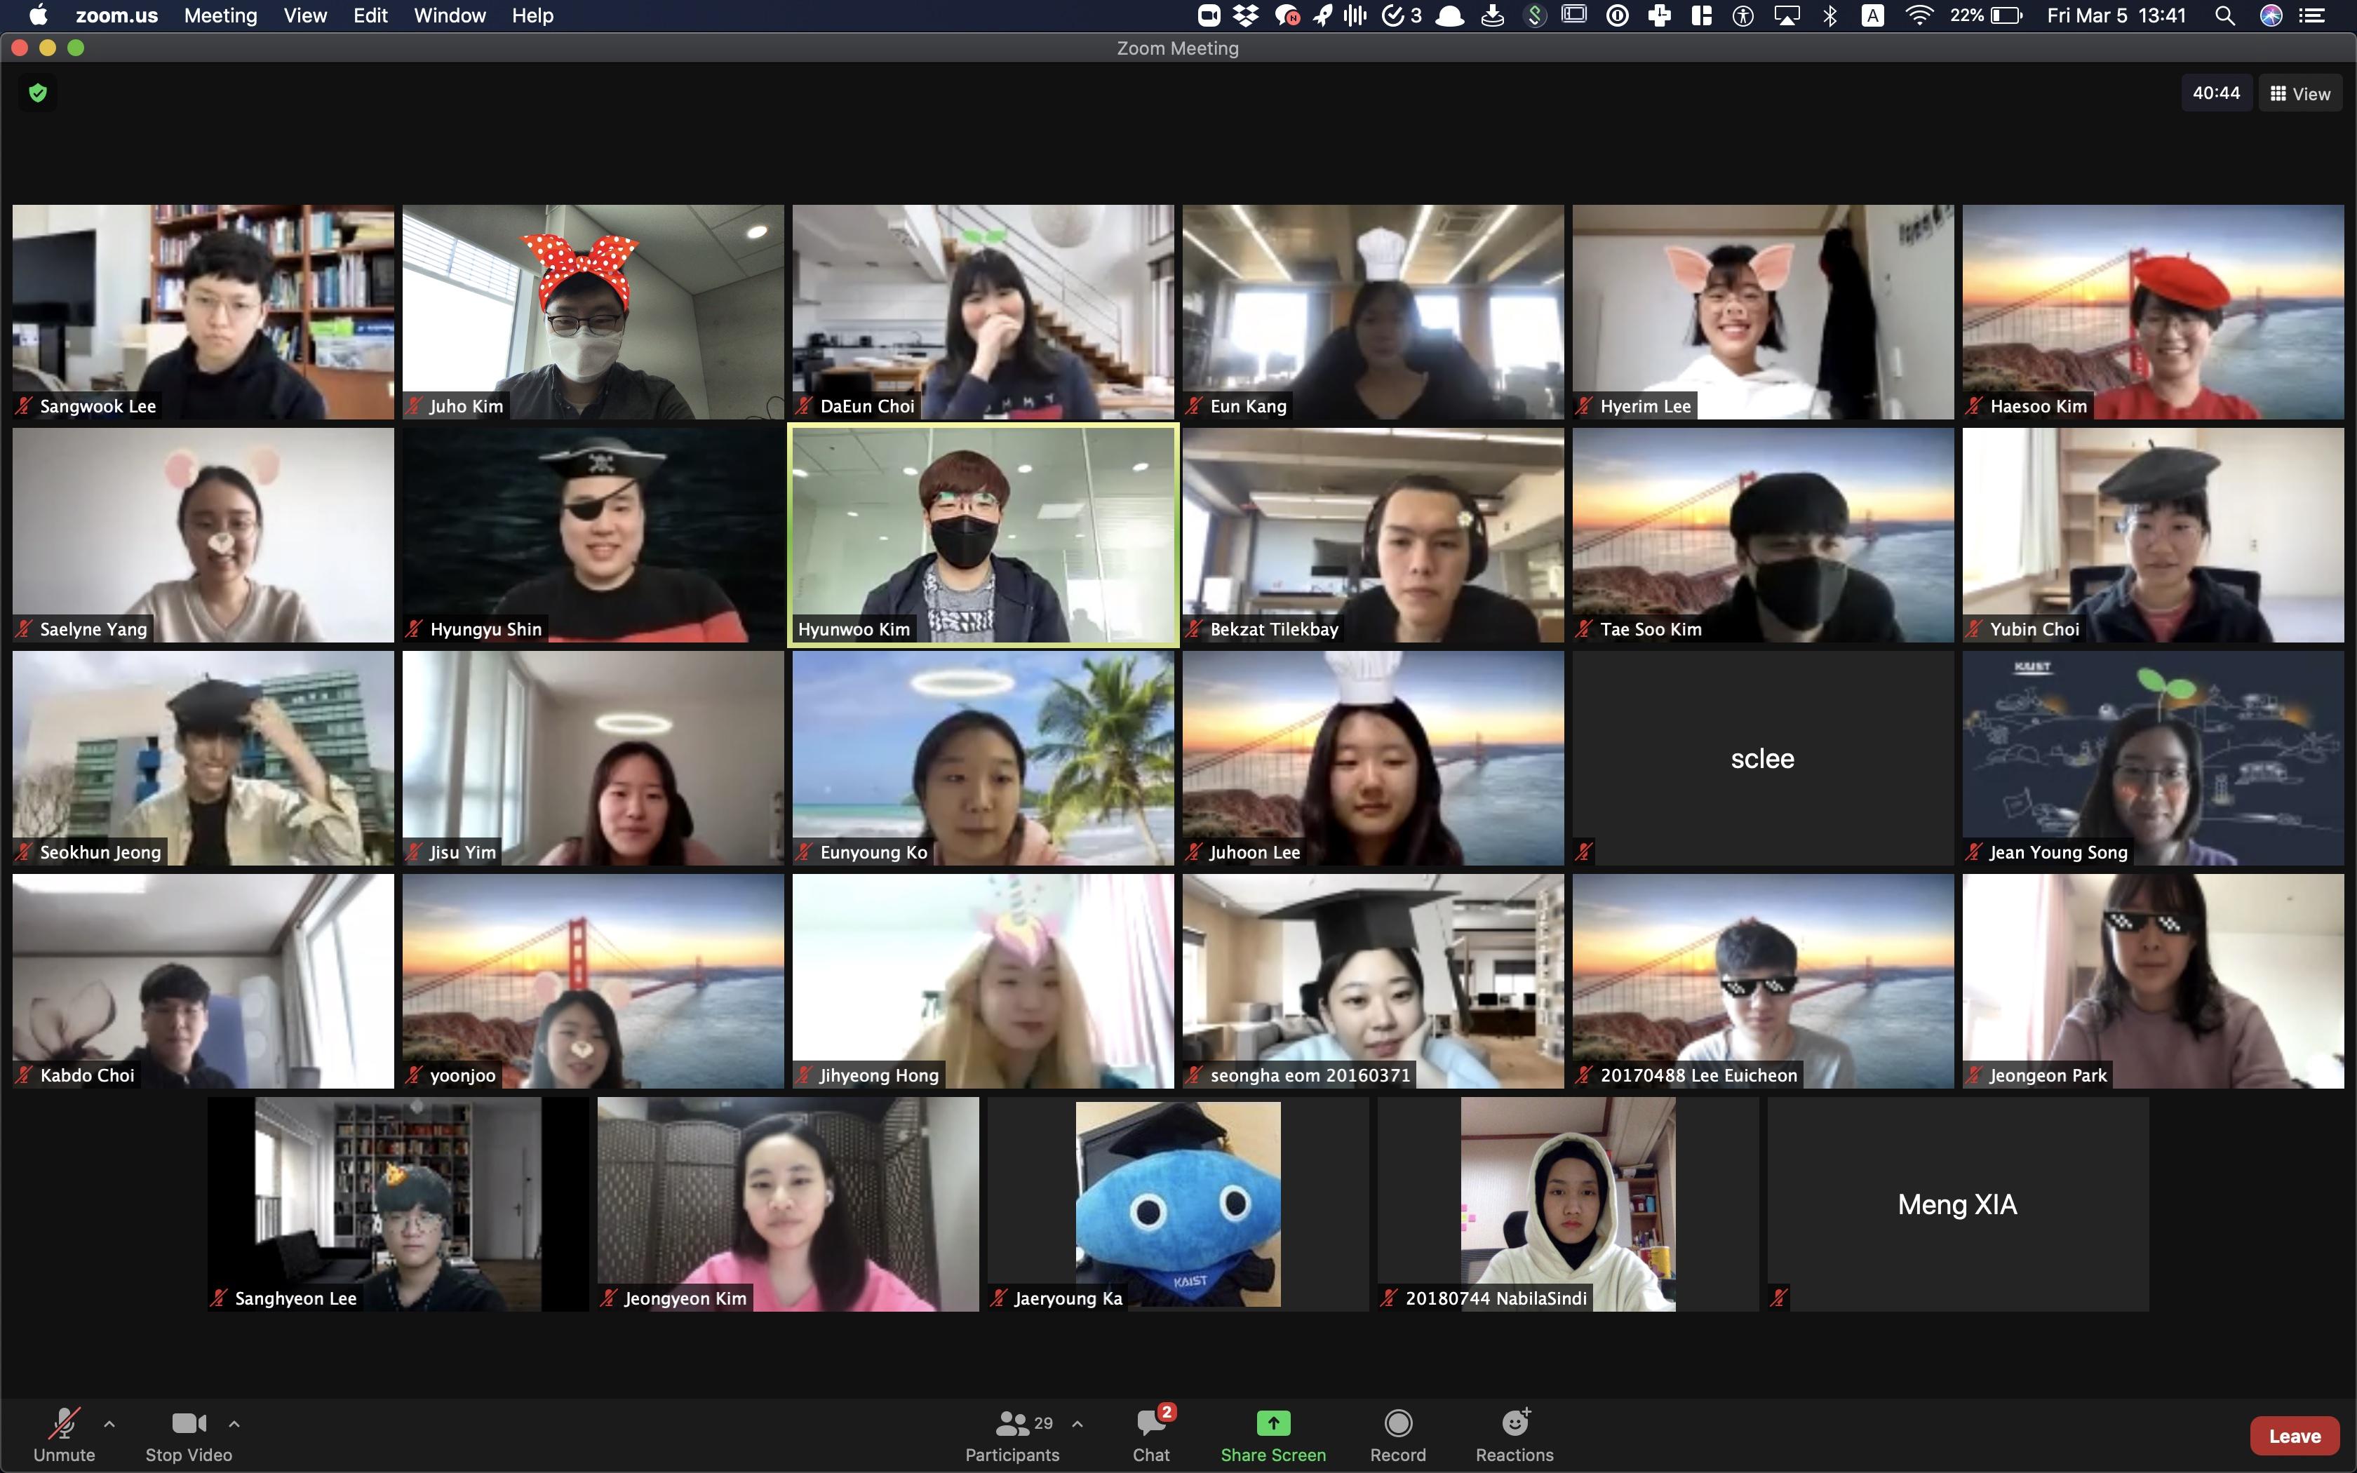Screen dimensions: 2357x1473
Task: Open the Reactions emoji icon
Action: click(1515, 1423)
